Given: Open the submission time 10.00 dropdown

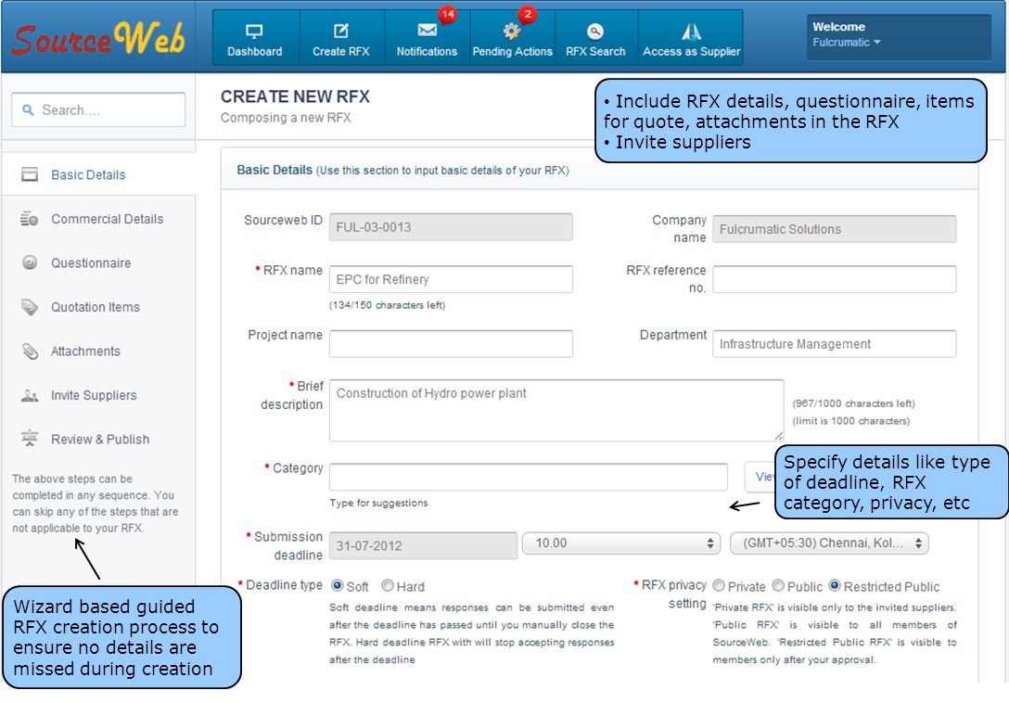Looking at the screenshot, I should [621, 543].
